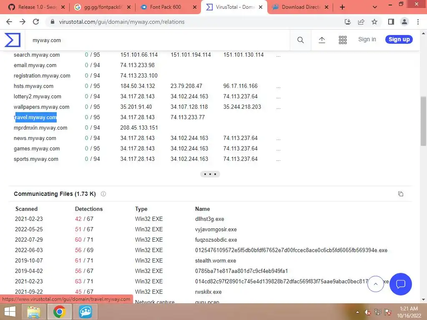Click the Sign in link
Screen dimensions: 427x320
tap(367, 40)
